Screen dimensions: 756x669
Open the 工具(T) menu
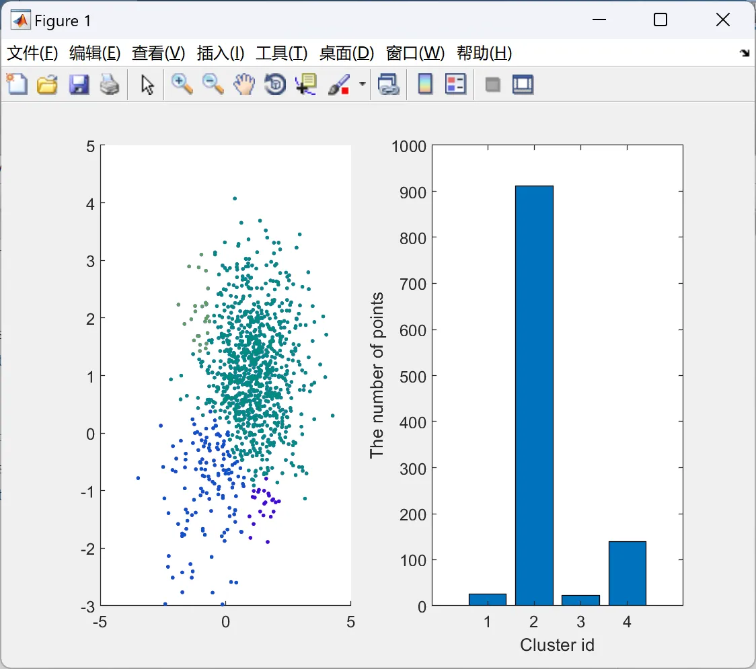click(x=281, y=53)
